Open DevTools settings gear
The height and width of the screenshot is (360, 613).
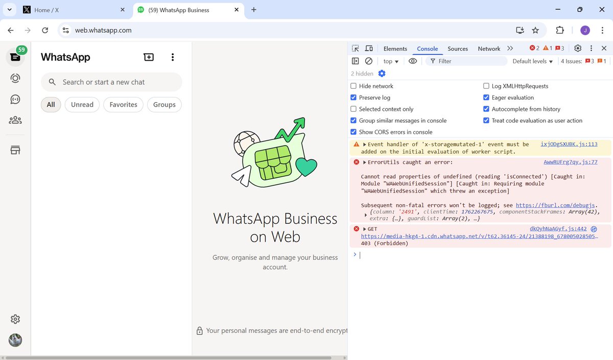click(x=578, y=49)
